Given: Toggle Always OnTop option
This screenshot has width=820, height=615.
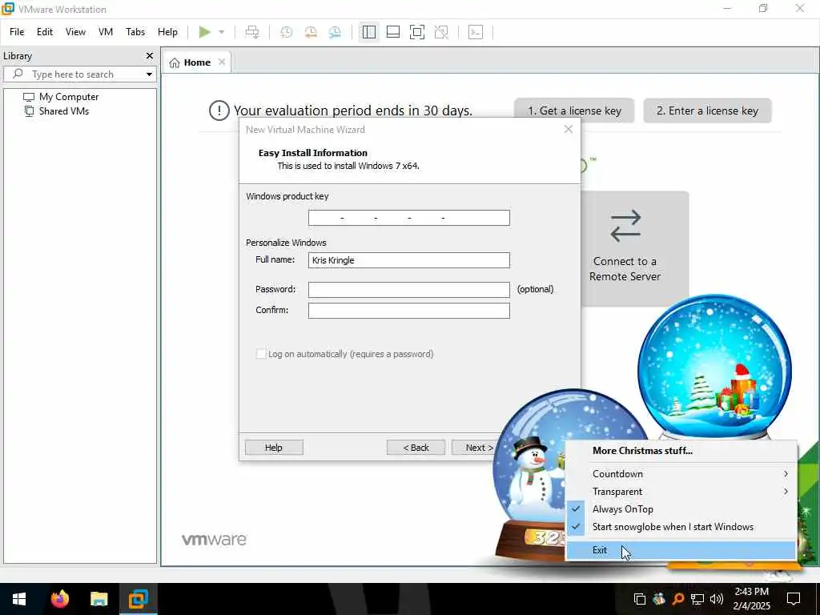Looking at the screenshot, I should [681, 509].
